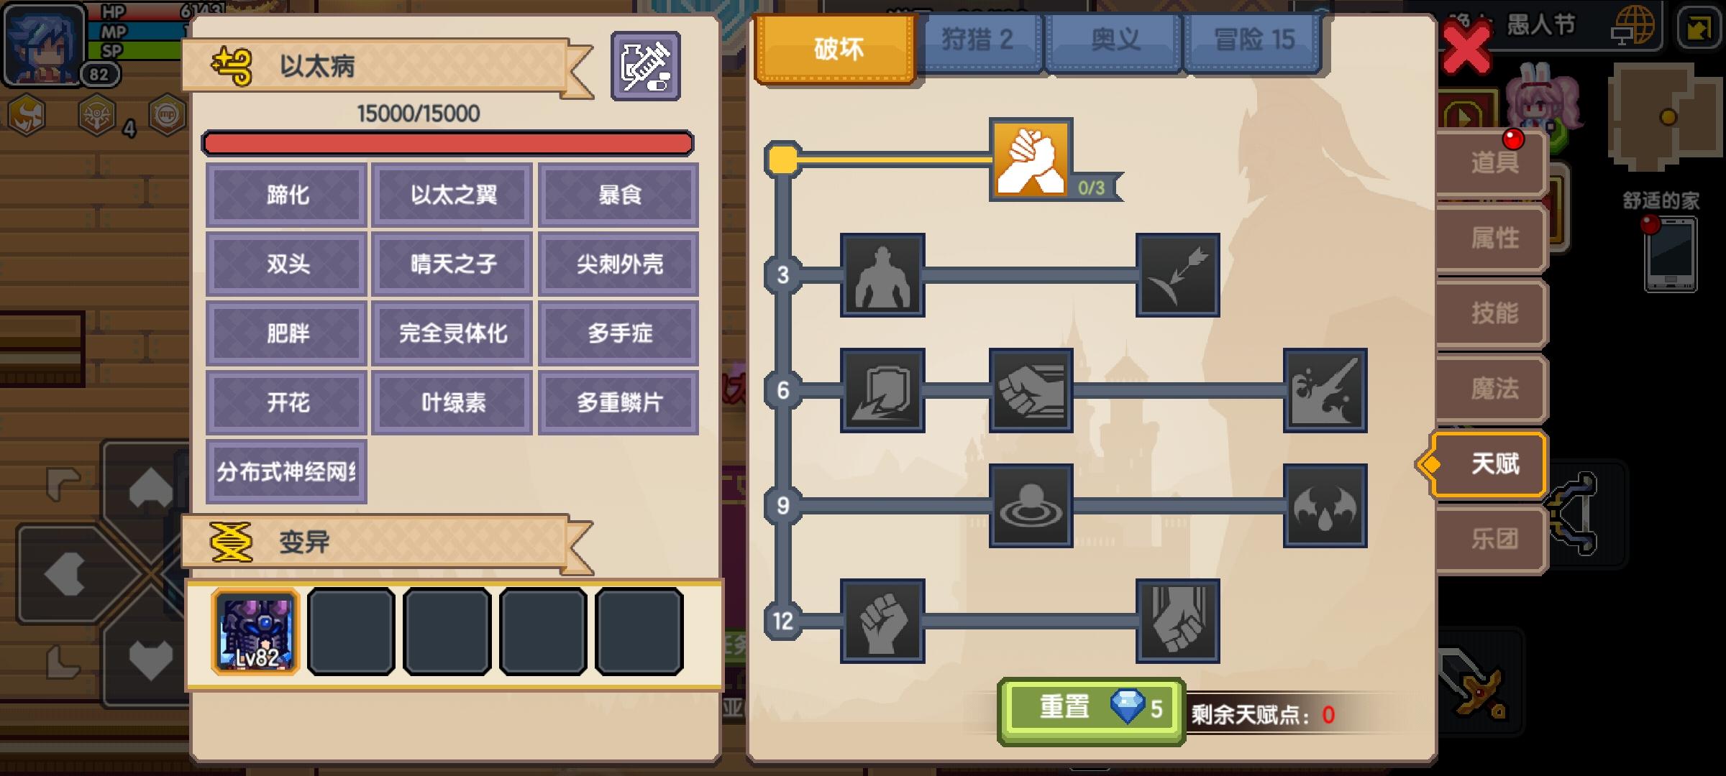The height and width of the screenshot is (776, 1726).
Task: Close the talent panel with red X
Action: [1466, 47]
